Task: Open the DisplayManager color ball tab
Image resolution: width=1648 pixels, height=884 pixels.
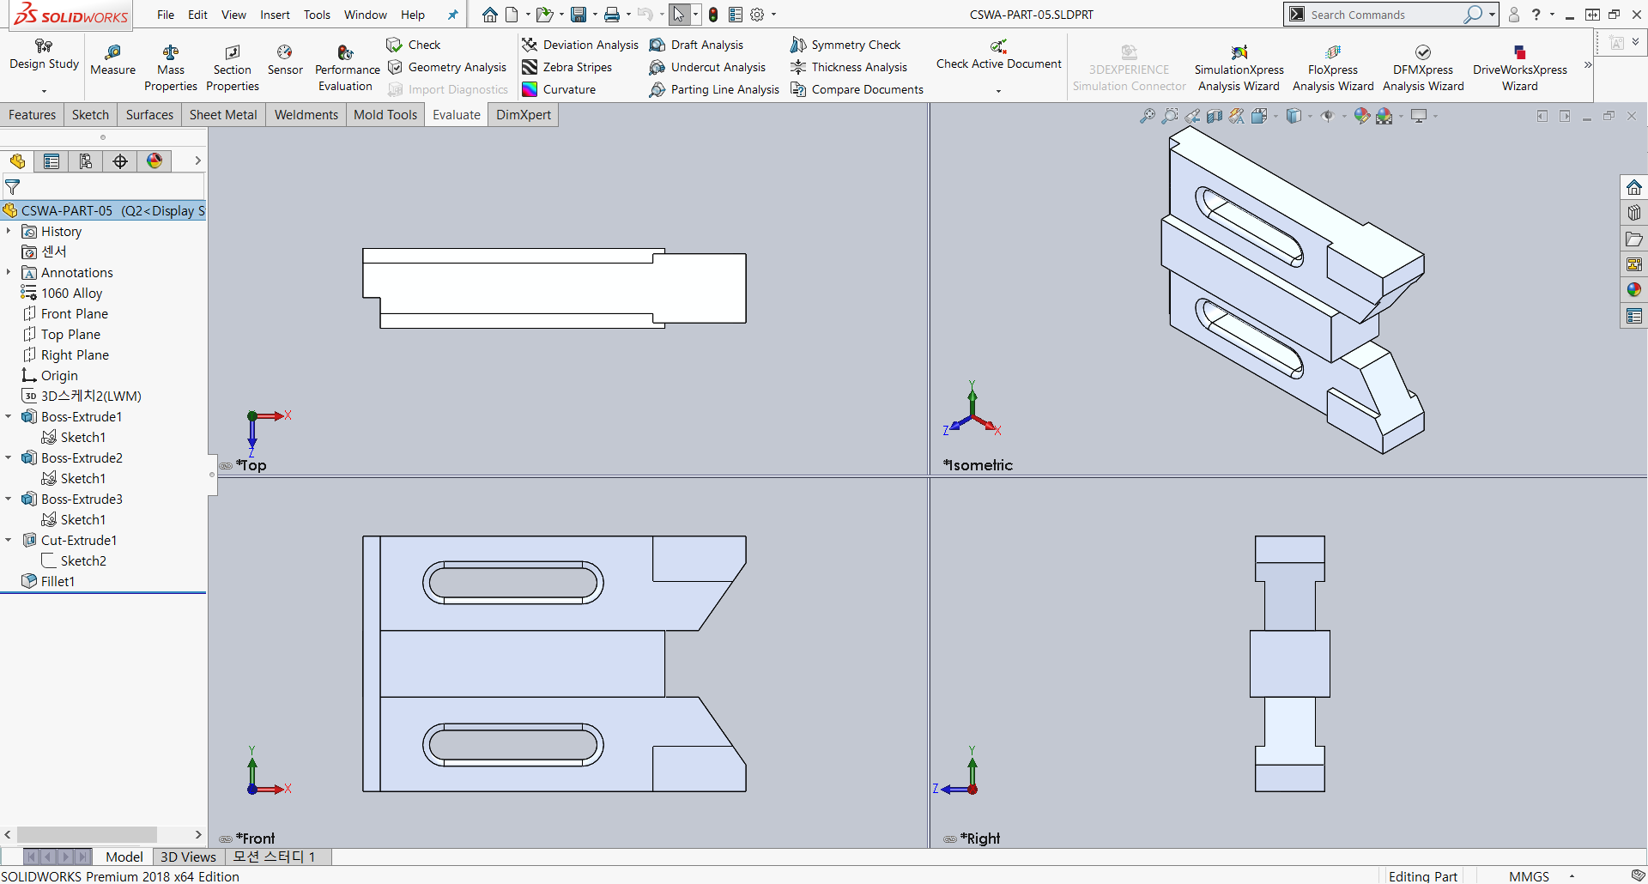Action: point(154,160)
